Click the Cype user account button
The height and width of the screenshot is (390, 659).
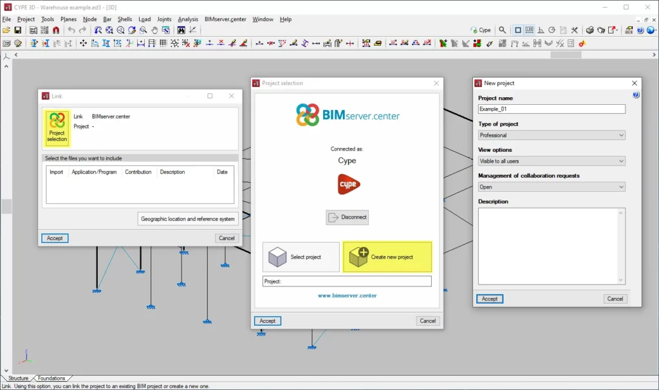pyautogui.click(x=481, y=30)
